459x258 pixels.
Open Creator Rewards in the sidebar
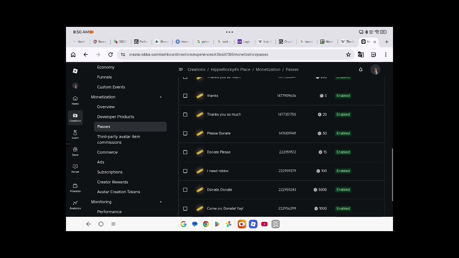[x=113, y=182]
